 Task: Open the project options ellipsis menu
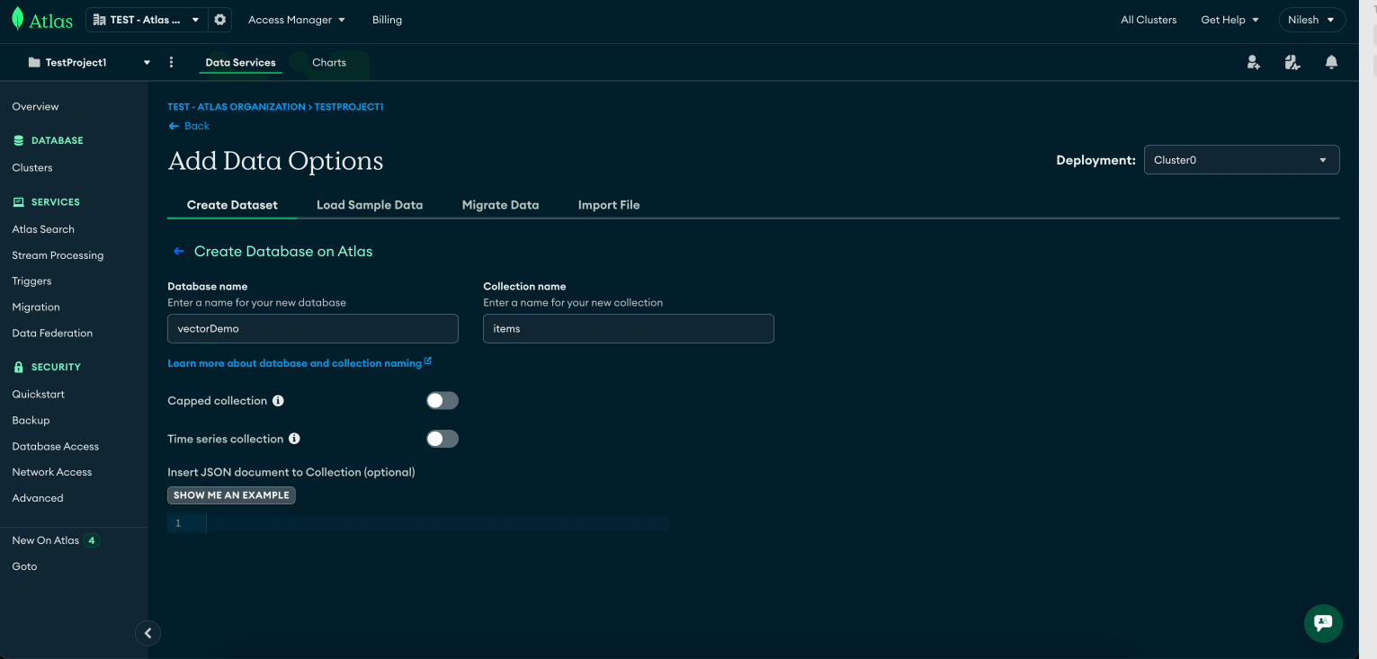171,62
